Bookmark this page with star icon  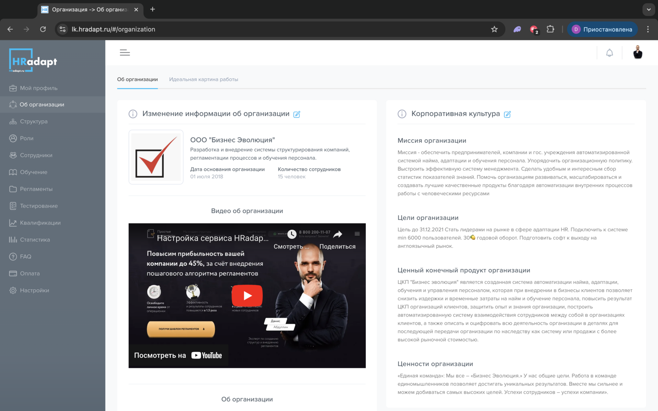[x=494, y=29]
